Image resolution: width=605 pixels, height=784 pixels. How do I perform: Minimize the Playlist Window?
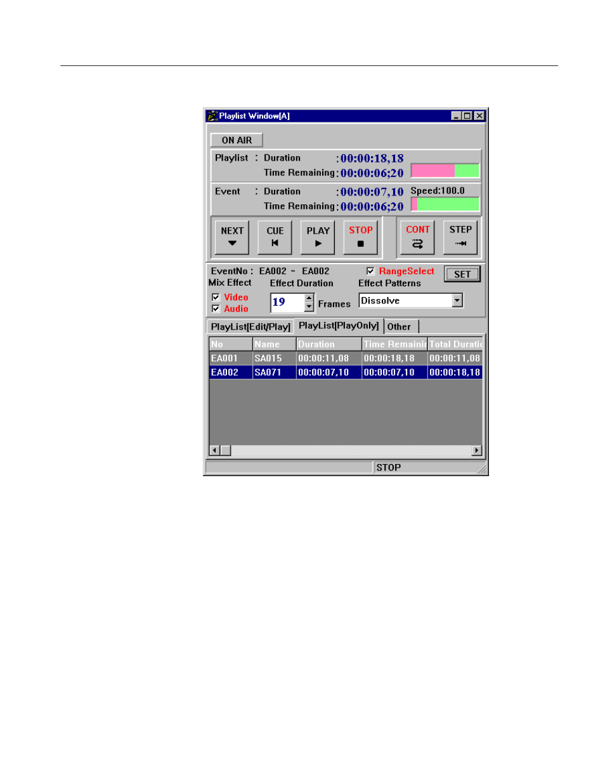[x=457, y=116]
